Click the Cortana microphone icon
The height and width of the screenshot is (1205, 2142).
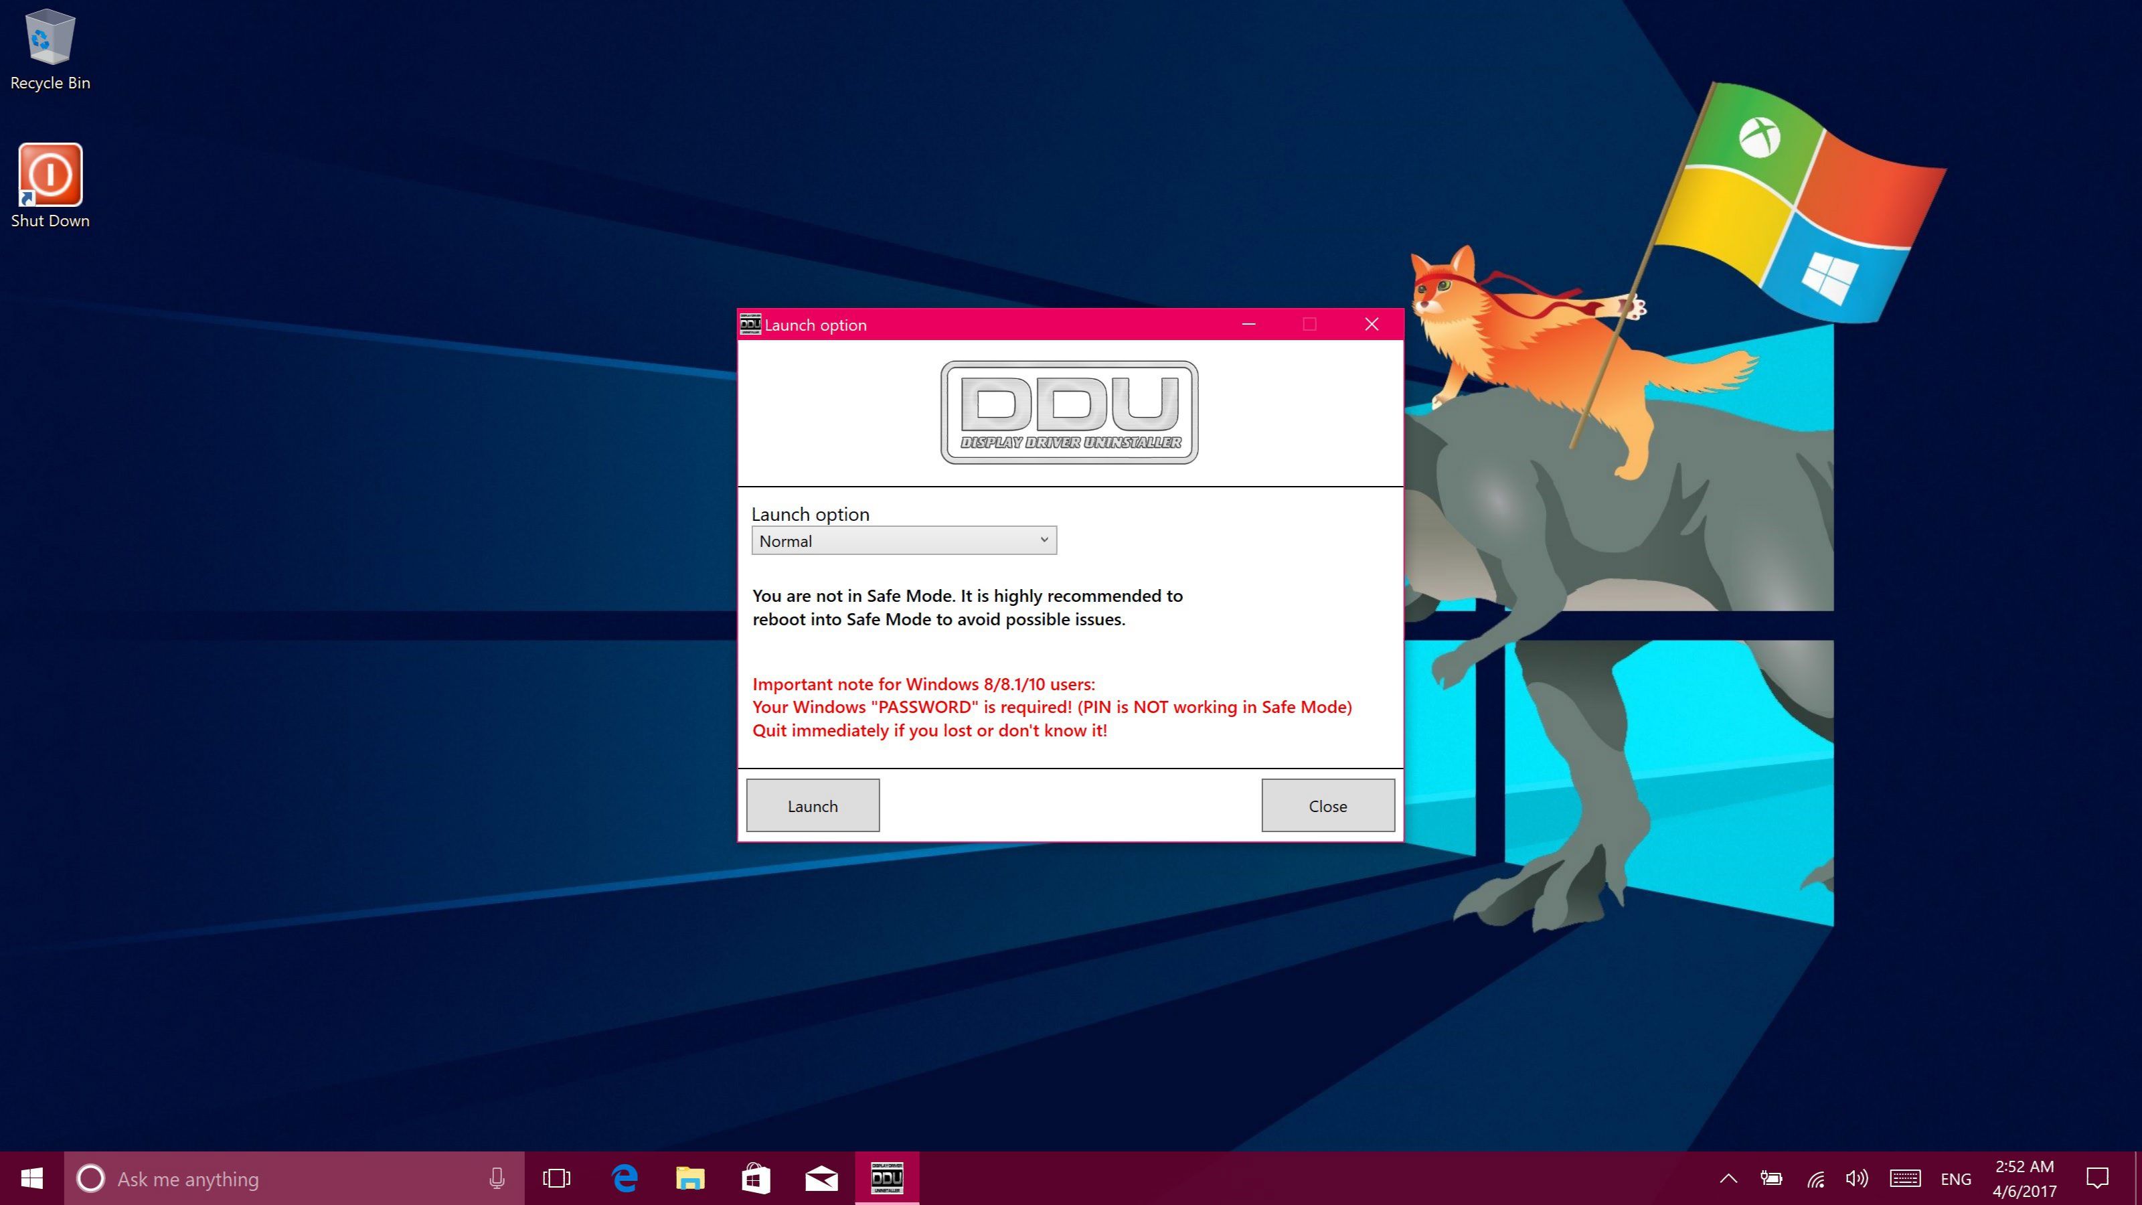497,1178
